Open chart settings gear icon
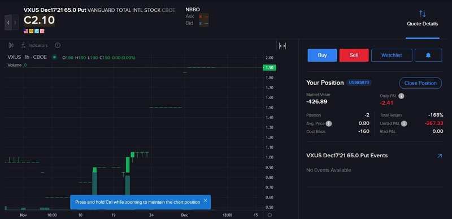Screen dimensions: 452x219 [270, 215]
